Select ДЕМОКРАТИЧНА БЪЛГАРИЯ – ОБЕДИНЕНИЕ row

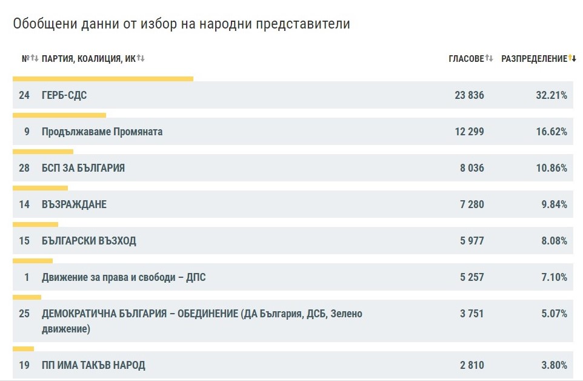[200, 314]
